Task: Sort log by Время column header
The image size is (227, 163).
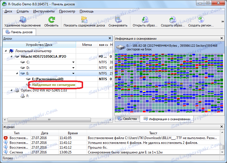Action: [73, 133]
